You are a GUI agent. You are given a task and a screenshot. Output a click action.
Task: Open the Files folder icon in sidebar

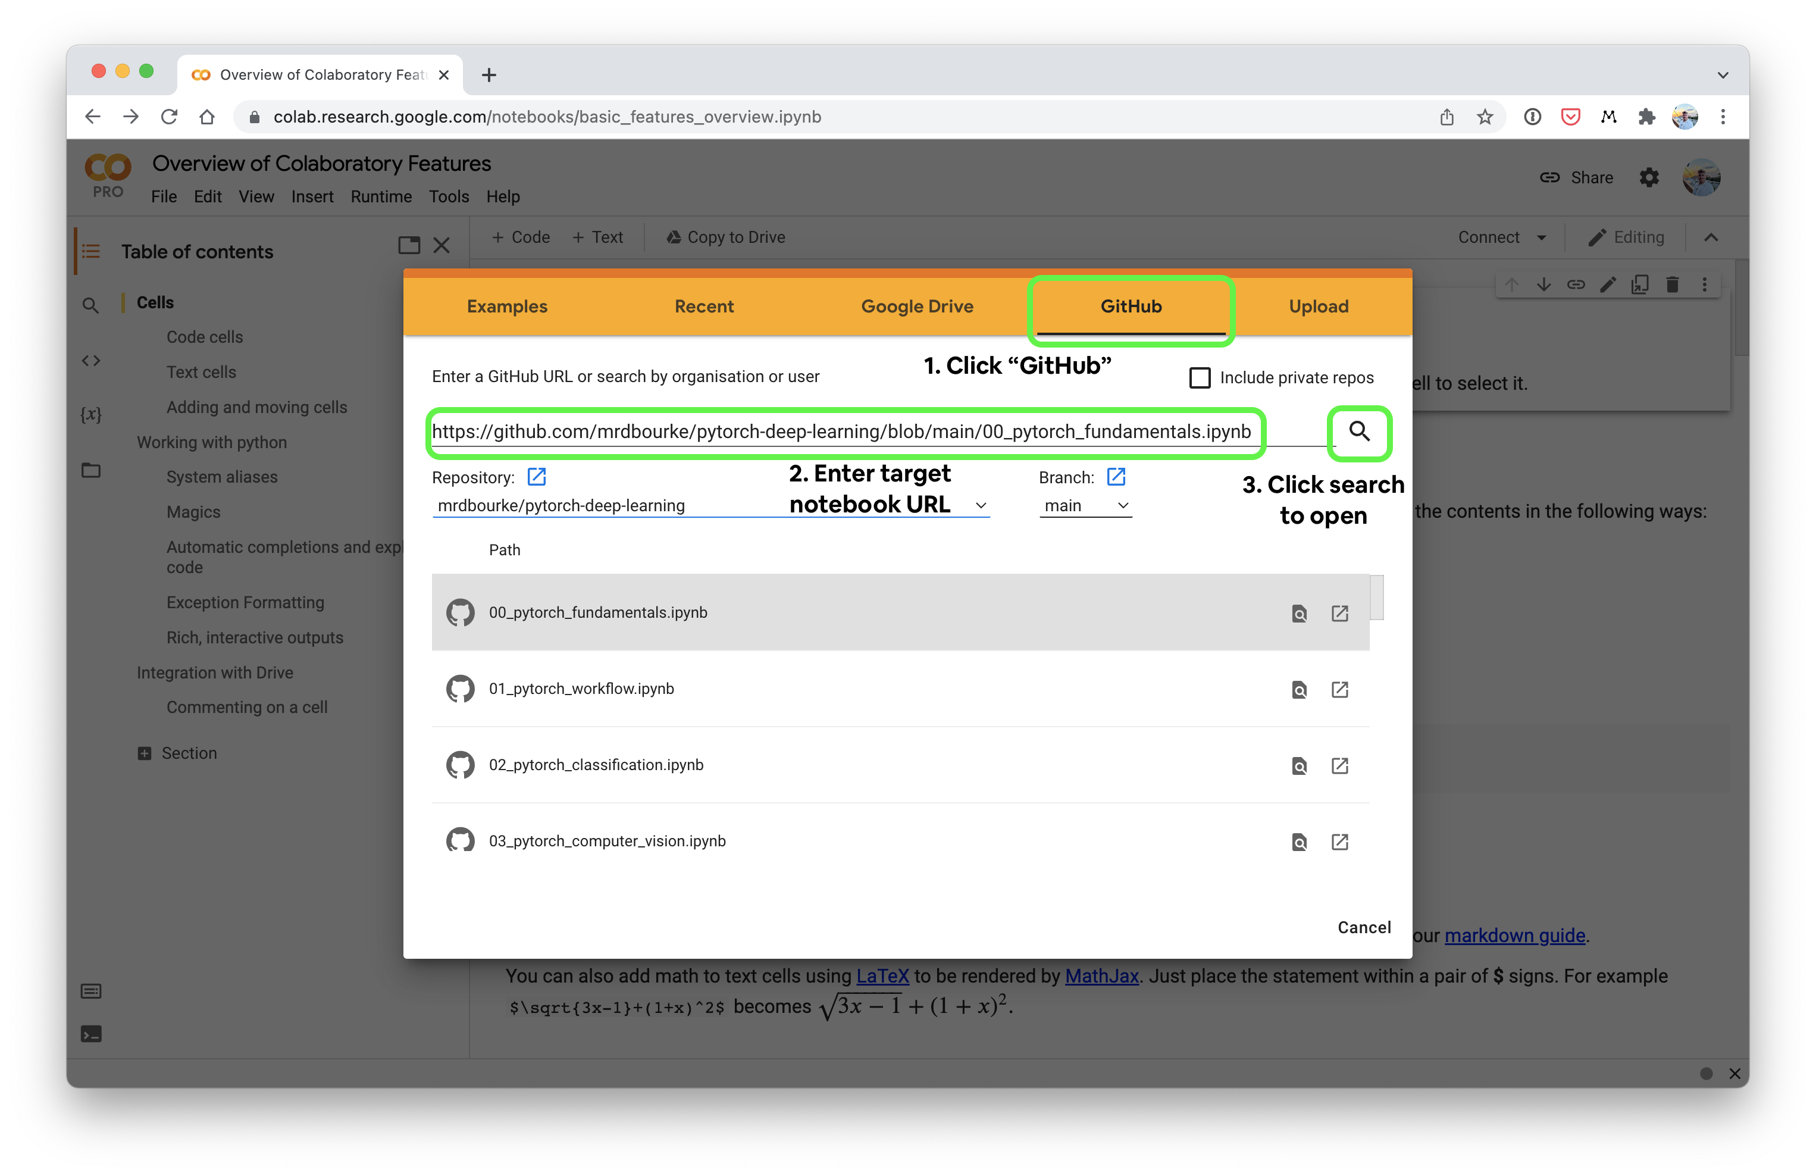(x=91, y=470)
